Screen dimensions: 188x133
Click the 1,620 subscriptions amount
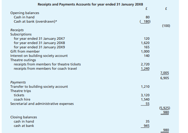pos(145,43)
